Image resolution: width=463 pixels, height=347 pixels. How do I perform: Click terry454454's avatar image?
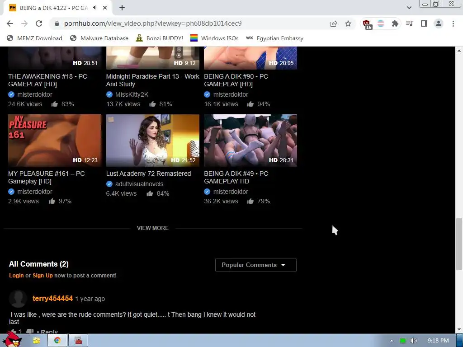[18, 299]
